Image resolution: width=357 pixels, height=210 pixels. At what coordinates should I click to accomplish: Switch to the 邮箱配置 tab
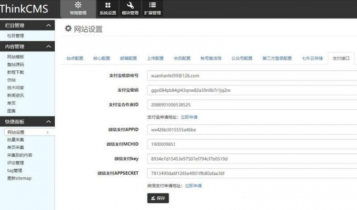click(129, 58)
